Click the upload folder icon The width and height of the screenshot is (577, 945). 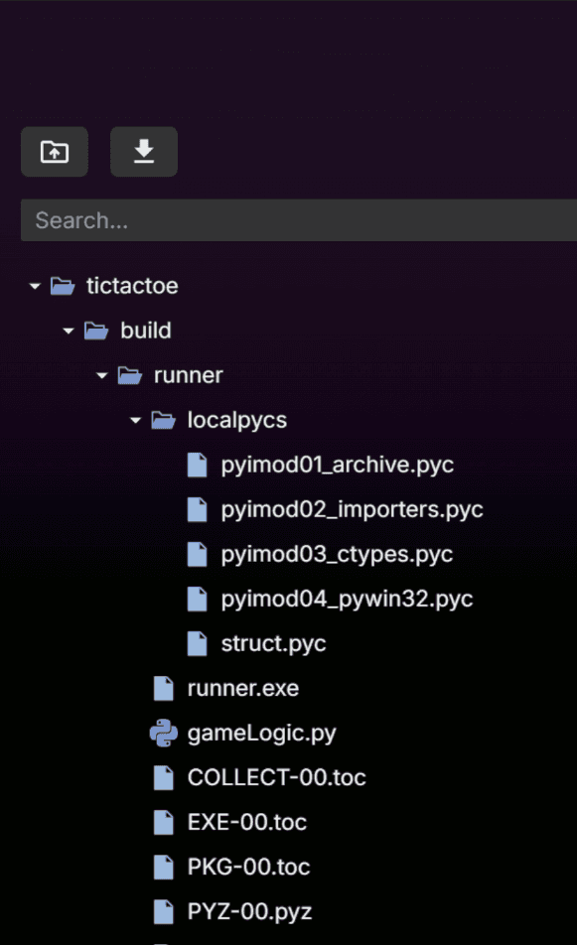(55, 152)
